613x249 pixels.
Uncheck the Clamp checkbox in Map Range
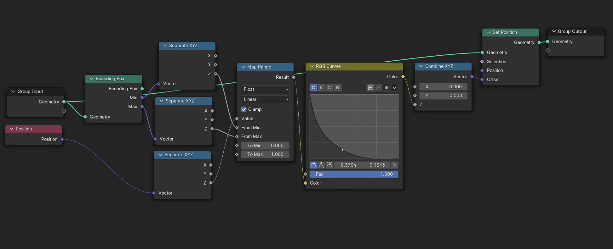(244, 109)
